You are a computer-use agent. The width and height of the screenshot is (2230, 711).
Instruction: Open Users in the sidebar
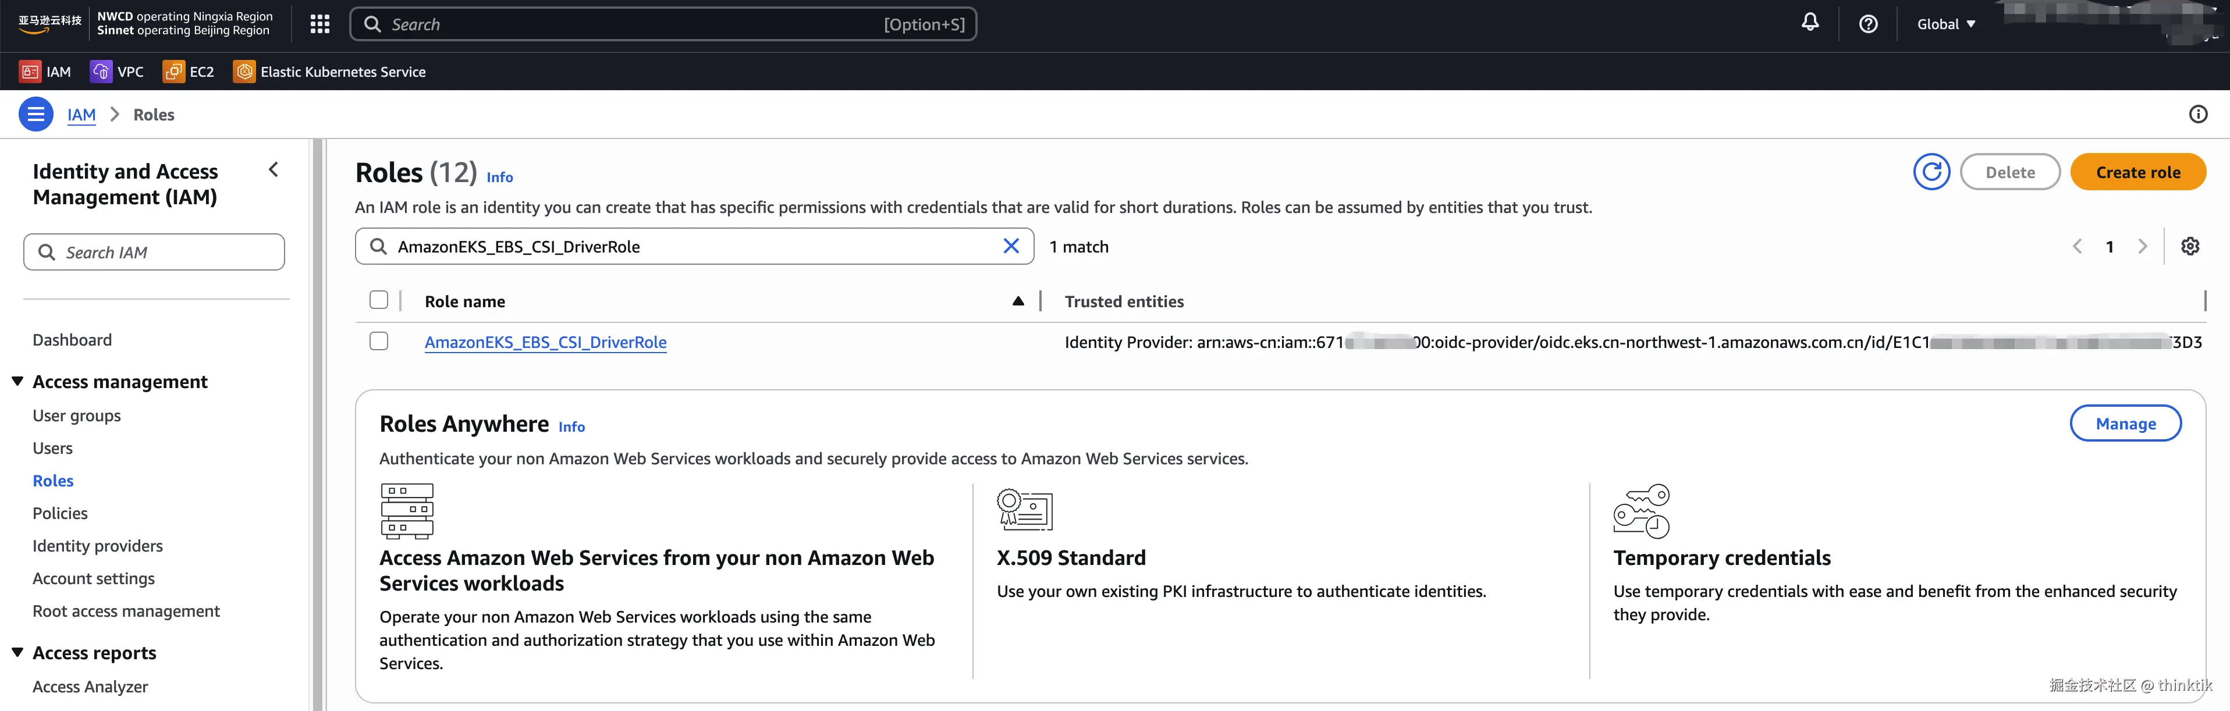53,449
